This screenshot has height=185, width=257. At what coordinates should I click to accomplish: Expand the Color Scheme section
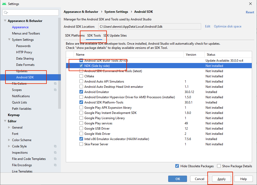(9, 140)
